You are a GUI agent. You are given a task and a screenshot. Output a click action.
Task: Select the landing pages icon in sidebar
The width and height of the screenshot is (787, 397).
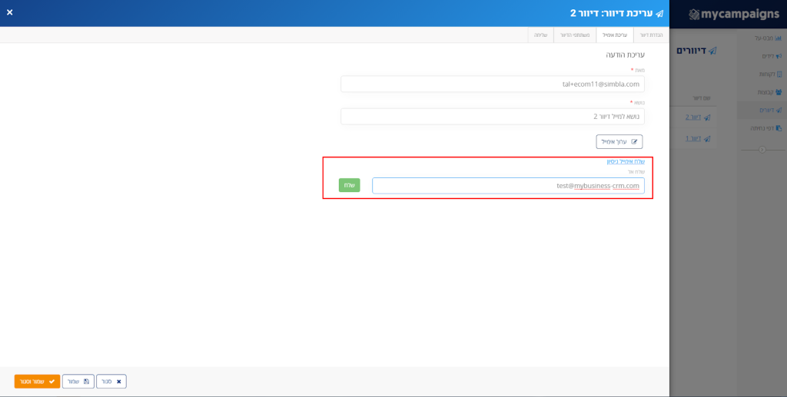(x=779, y=128)
